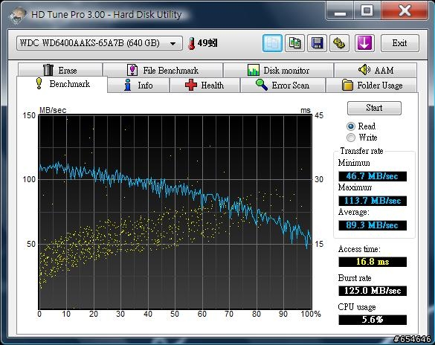Image resolution: width=435 pixels, height=345 pixels.
Task: Click the MB/sec axis label
Action: point(53,110)
